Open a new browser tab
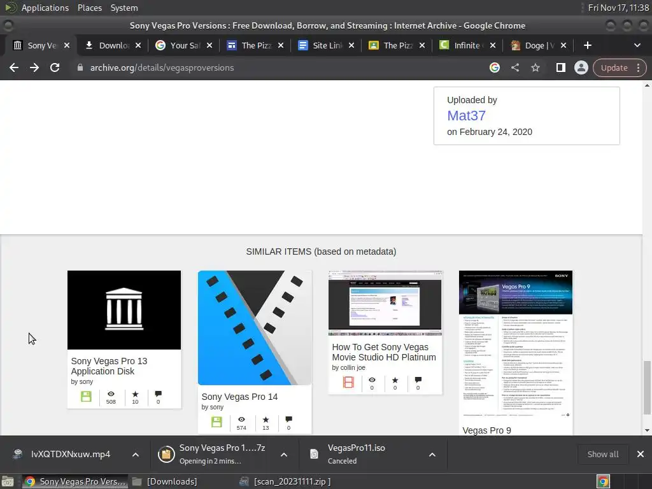 coord(588,45)
